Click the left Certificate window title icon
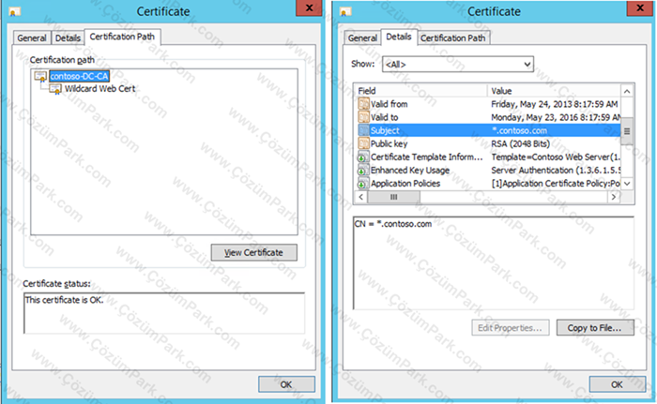657x404 pixels. coord(14,12)
